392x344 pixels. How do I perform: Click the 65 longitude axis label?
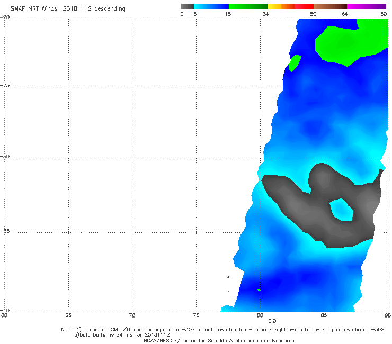click(x=68, y=315)
